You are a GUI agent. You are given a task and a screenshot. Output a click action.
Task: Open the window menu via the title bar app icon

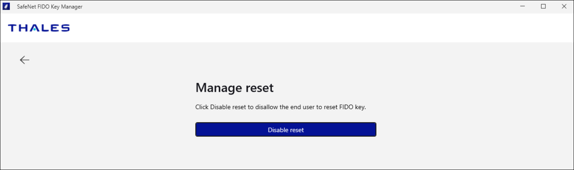pos(6,6)
